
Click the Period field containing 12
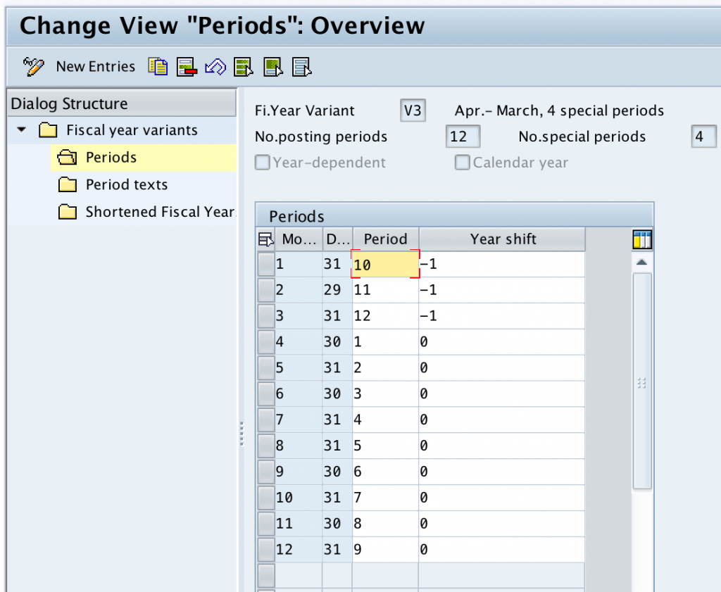[385, 316]
